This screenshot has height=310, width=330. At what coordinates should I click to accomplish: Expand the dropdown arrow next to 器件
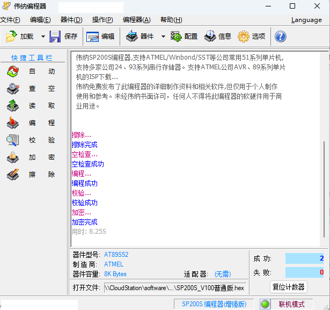163,37
